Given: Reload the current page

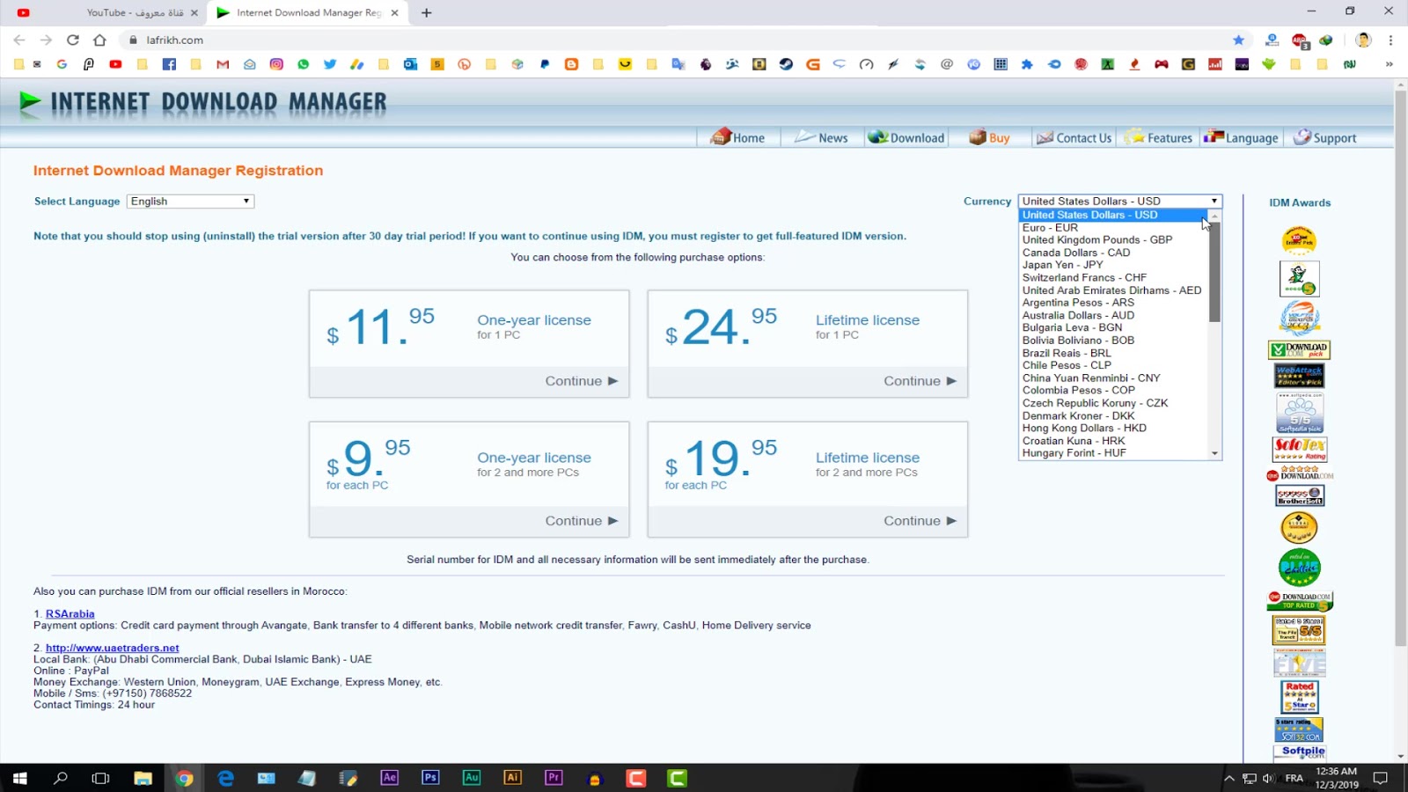Looking at the screenshot, I should click(73, 40).
